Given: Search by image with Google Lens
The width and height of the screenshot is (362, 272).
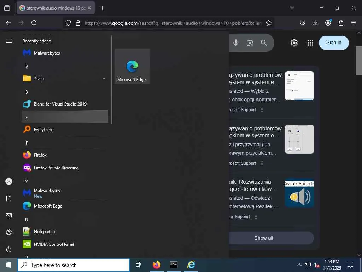Looking at the screenshot, I should pyautogui.click(x=250, y=43).
